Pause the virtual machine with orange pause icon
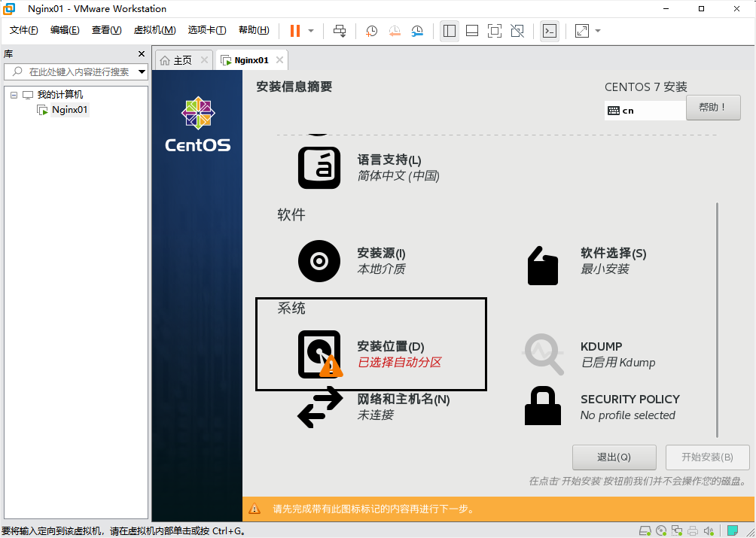 (x=294, y=31)
